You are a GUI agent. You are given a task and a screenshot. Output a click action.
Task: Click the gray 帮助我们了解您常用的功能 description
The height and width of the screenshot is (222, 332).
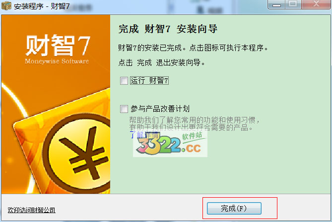coord(195,124)
